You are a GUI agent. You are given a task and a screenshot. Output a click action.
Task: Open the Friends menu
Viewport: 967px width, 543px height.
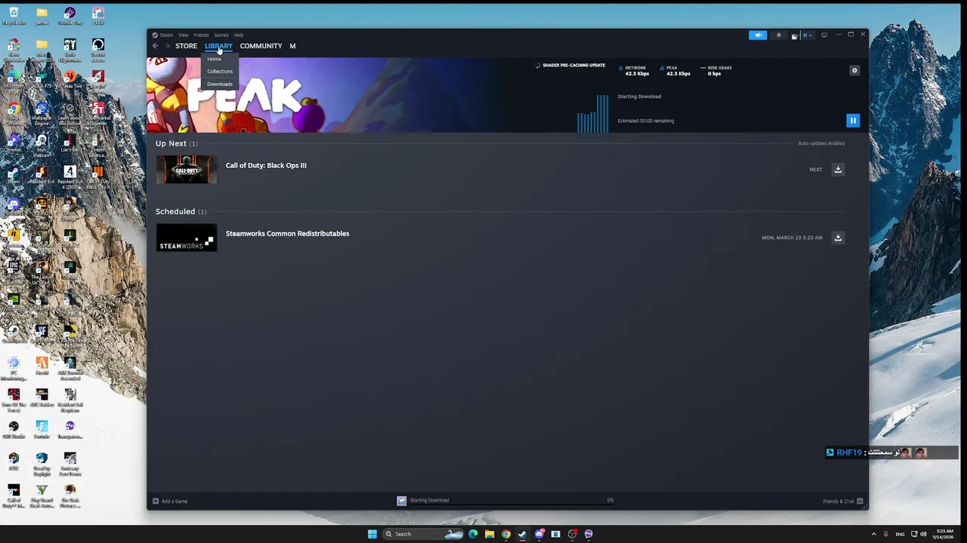click(x=201, y=35)
